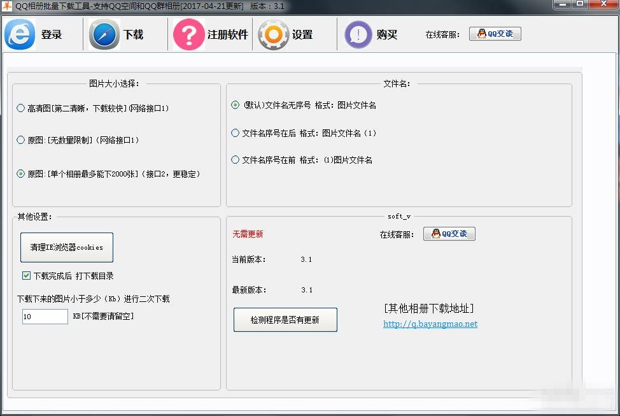The image size is (620, 416).
Task: Click the 图片大小选择: group title
Action: (114, 83)
